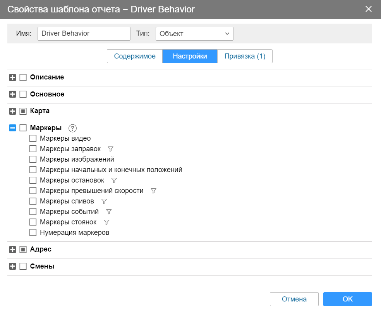The width and height of the screenshot is (381, 310).
Task: Click the help icon next to Маркеры
Action: click(x=73, y=128)
